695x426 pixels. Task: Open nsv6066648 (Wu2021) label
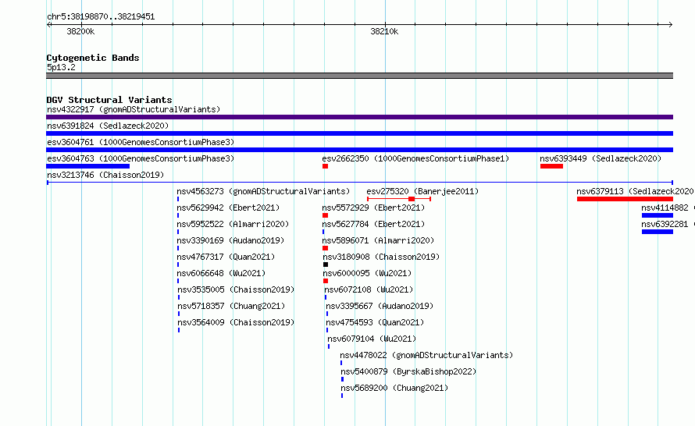coord(221,273)
